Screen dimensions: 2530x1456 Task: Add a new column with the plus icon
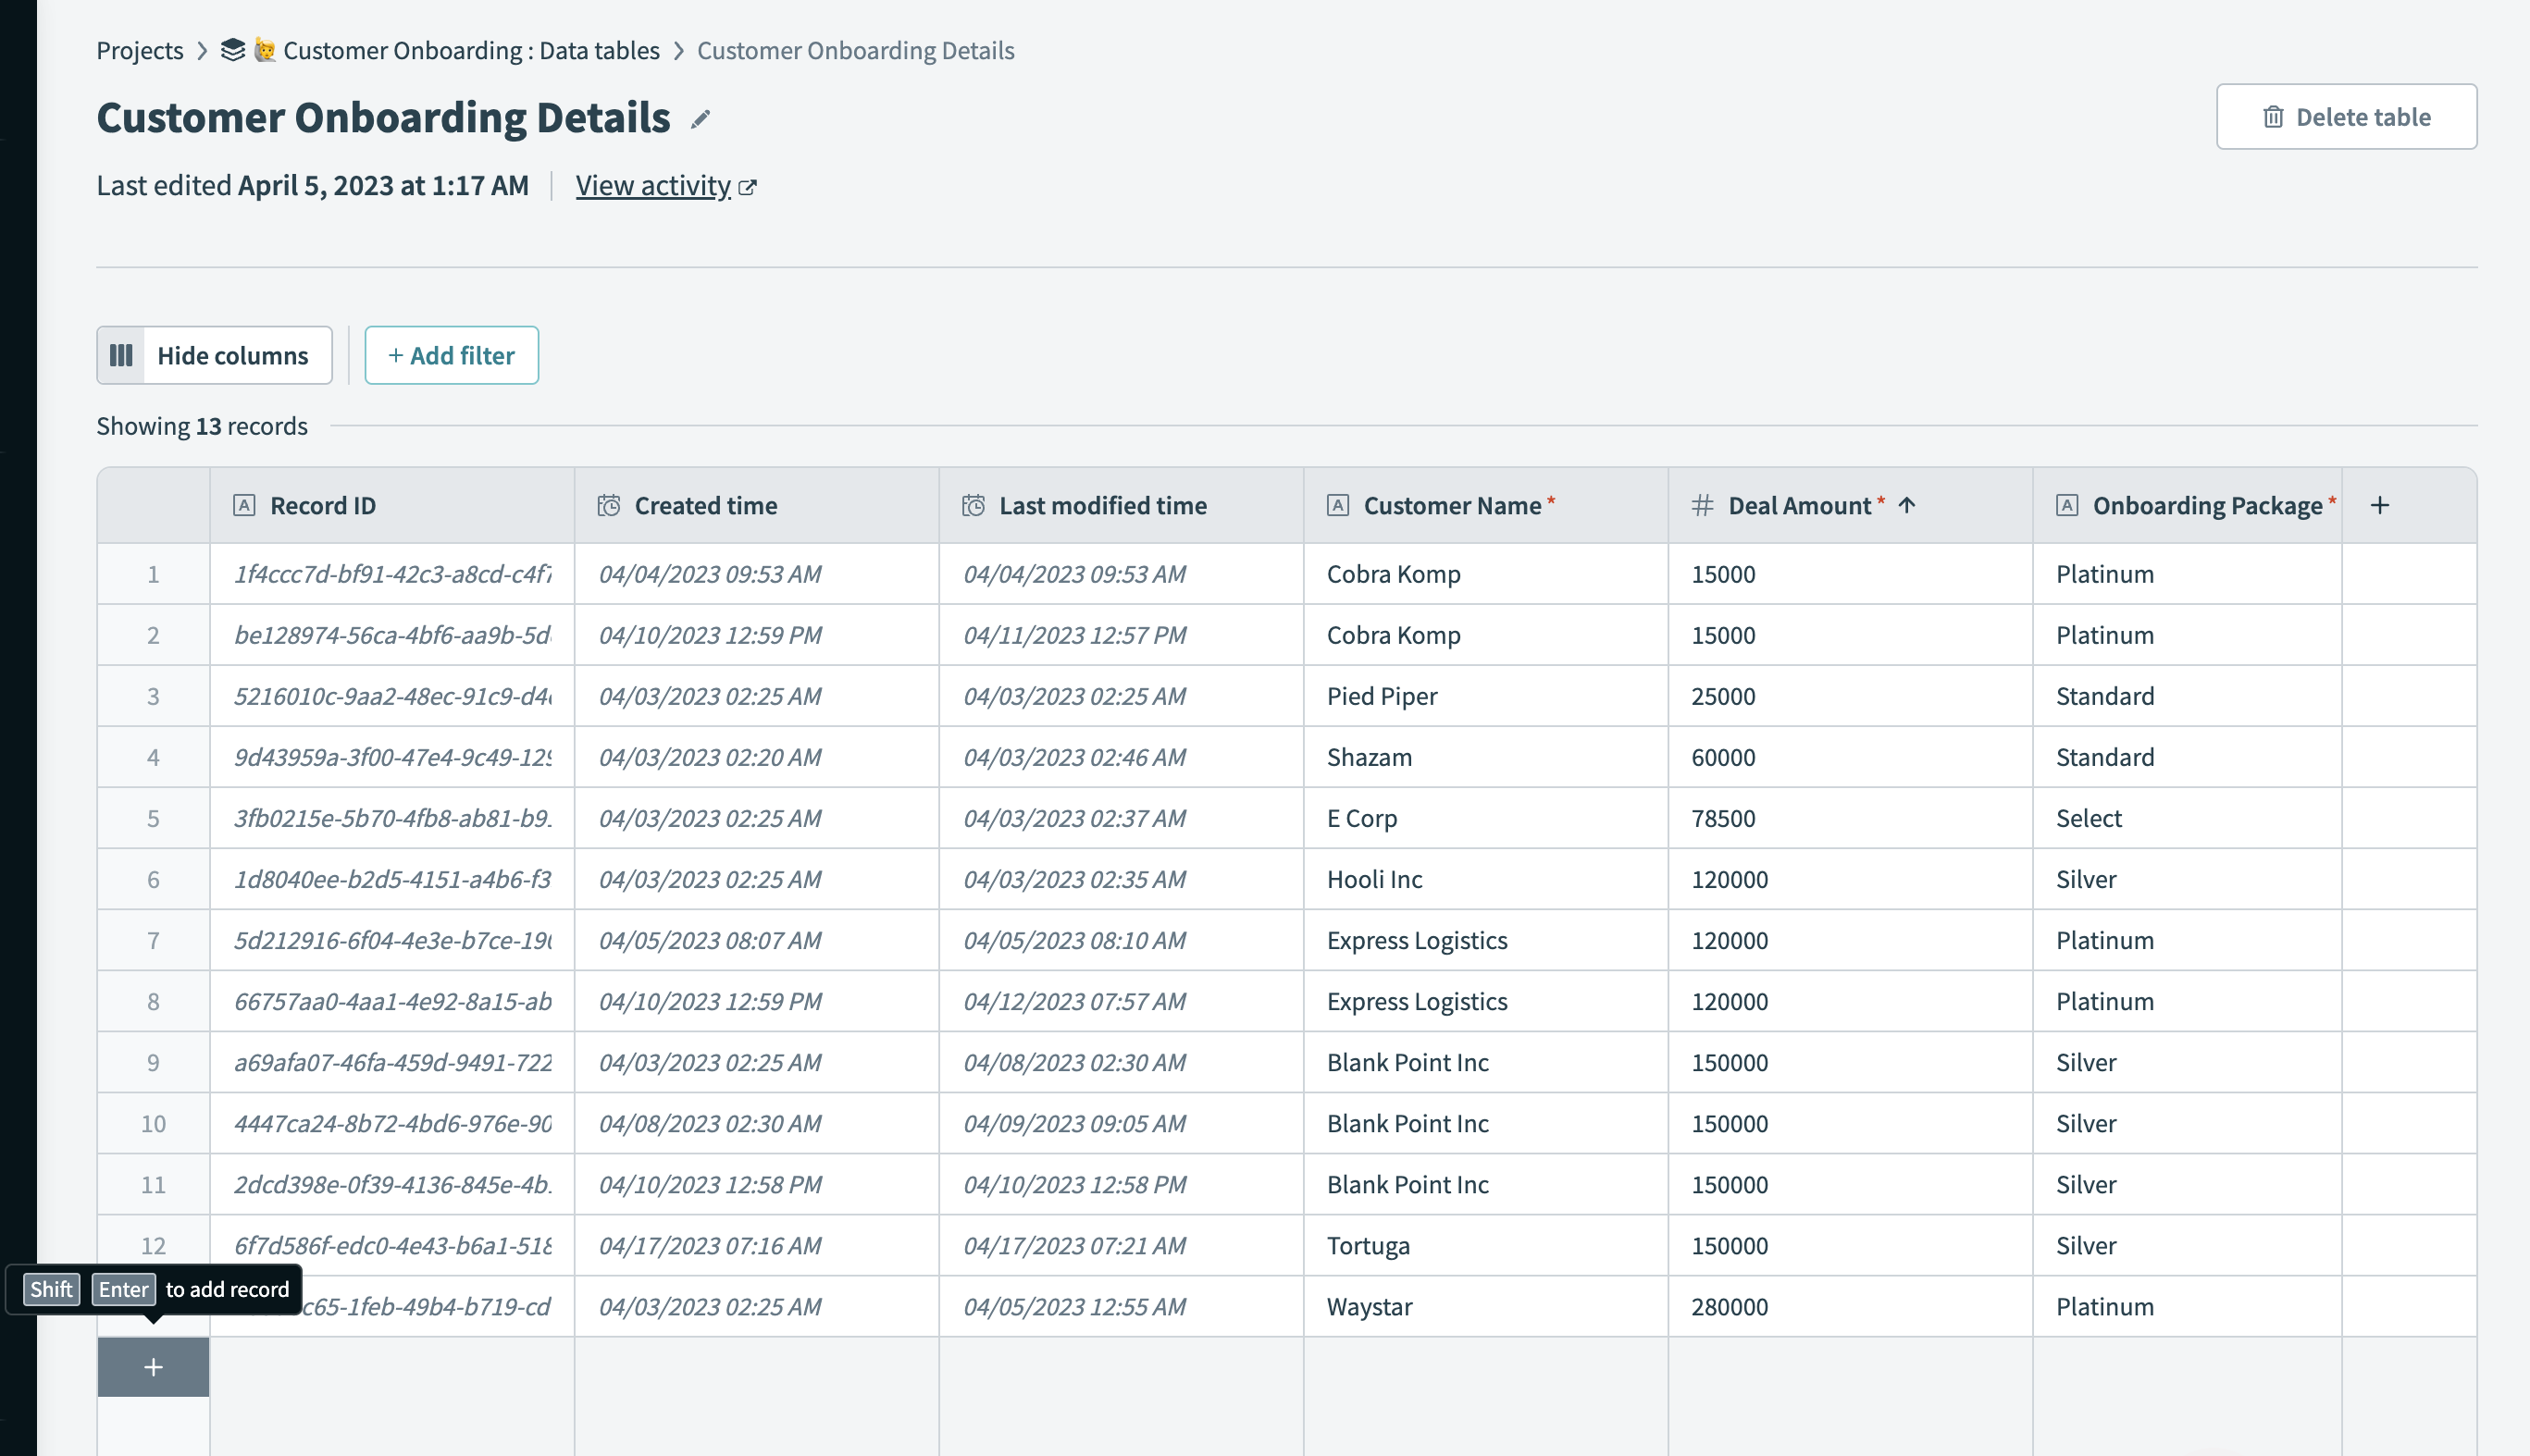(2380, 505)
